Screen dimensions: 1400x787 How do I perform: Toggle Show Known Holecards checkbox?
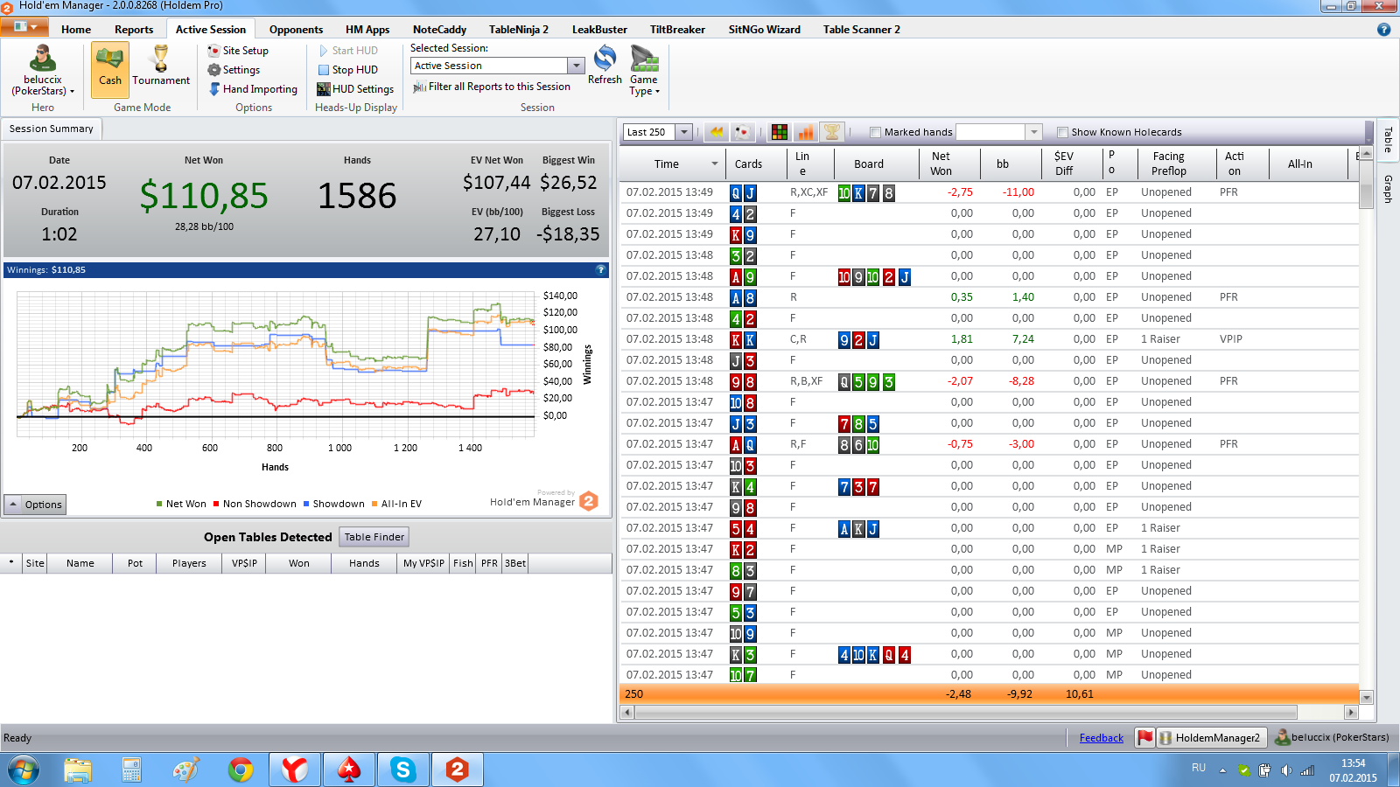pos(1062,133)
